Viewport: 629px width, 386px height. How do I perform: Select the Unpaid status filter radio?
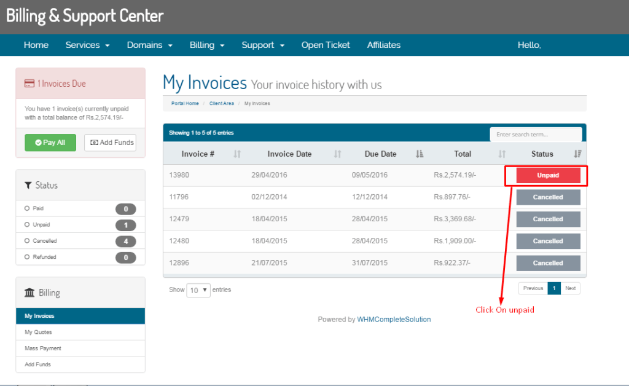pyautogui.click(x=27, y=225)
